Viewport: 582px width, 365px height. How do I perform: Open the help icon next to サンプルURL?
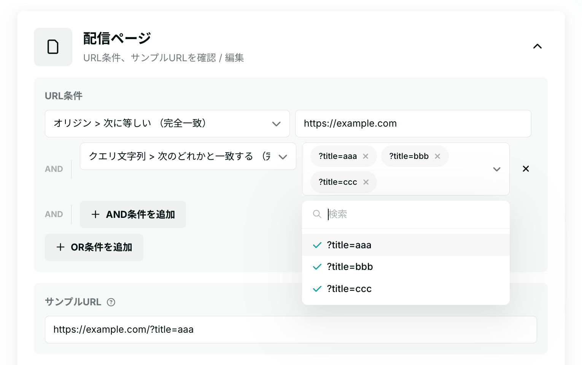pyautogui.click(x=111, y=302)
